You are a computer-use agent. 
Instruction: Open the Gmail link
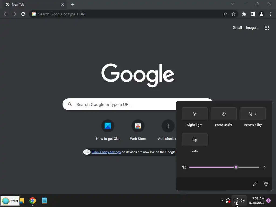[237, 28]
